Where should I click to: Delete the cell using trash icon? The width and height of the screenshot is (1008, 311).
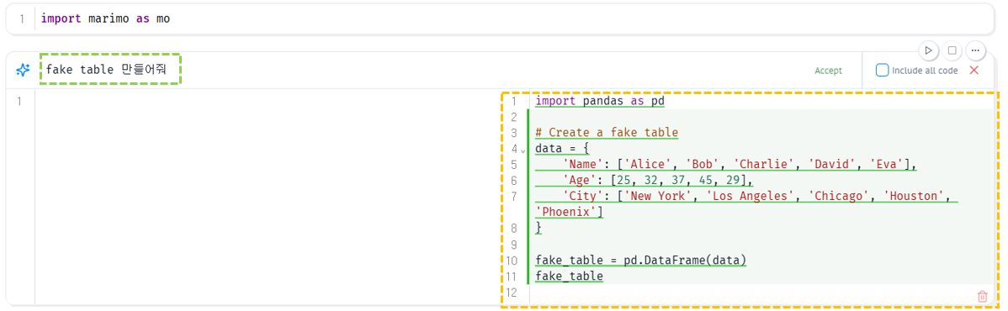pyautogui.click(x=982, y=296)
